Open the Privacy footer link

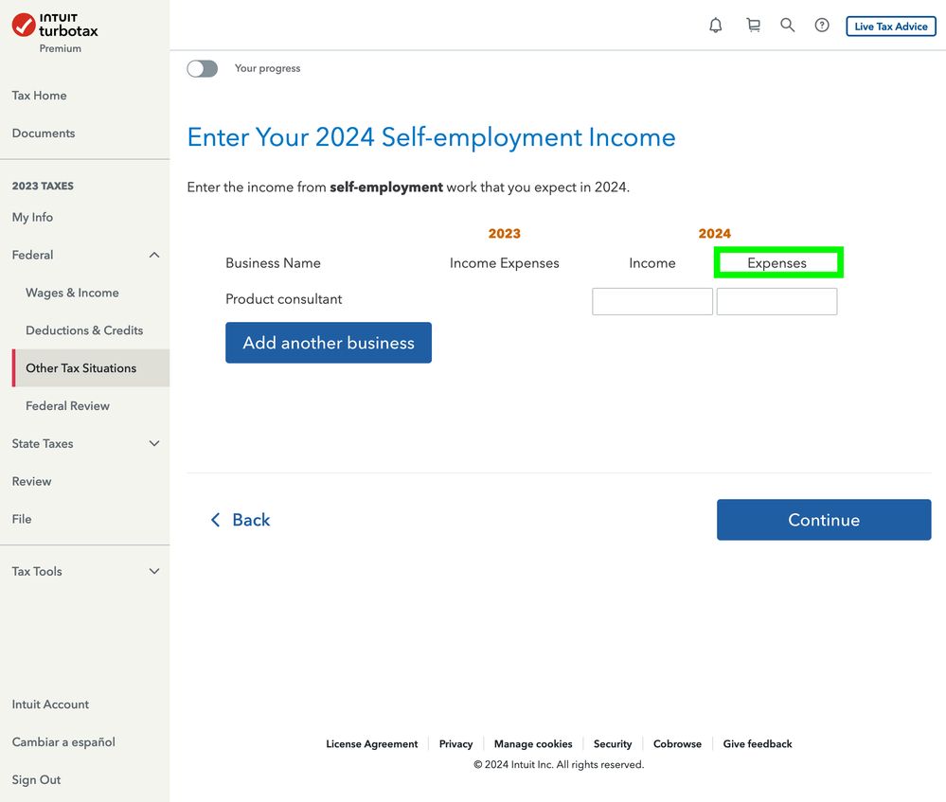click(455, 743)
